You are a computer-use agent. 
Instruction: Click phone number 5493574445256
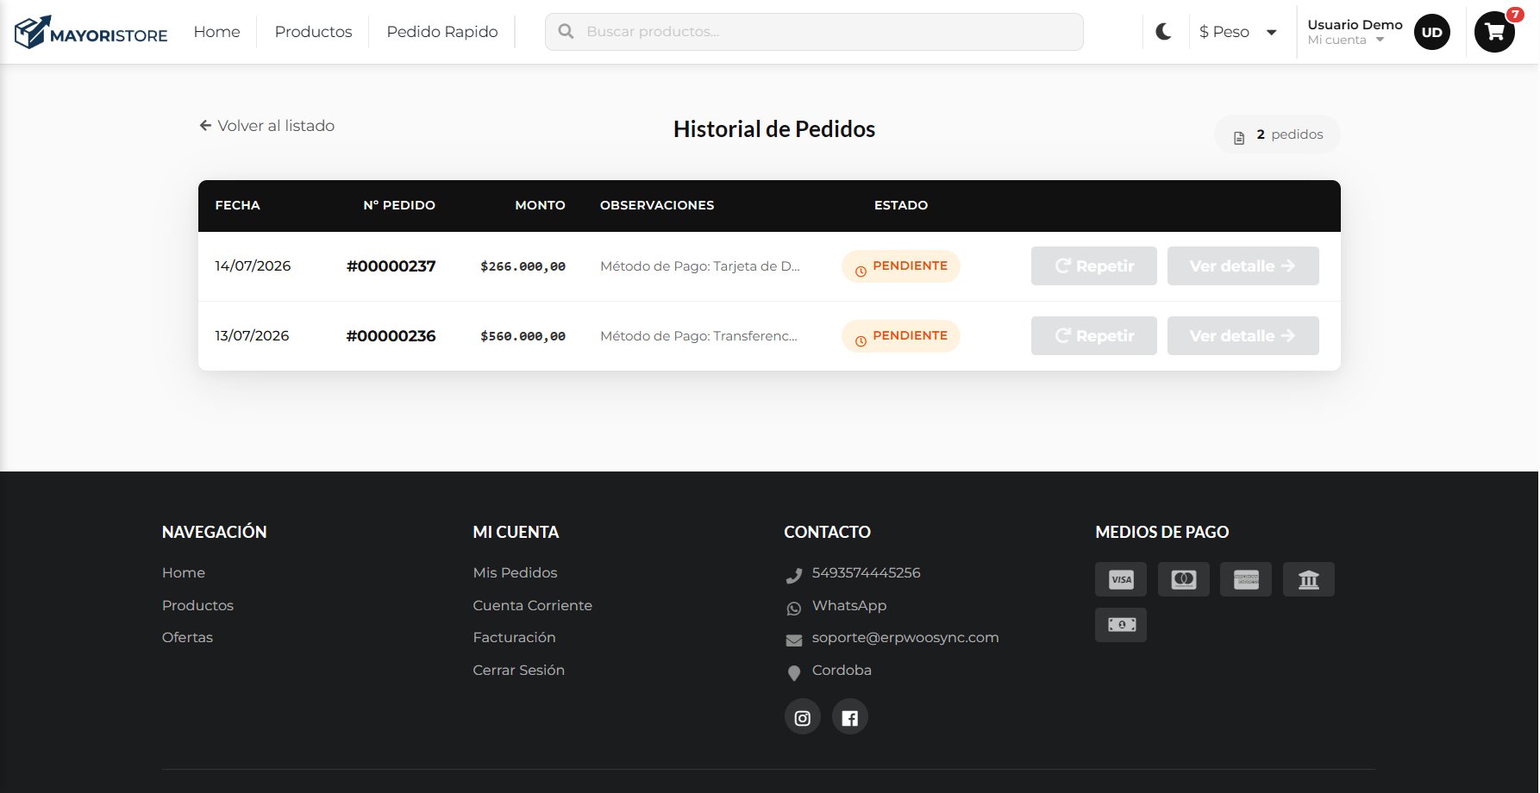[867, 573]
